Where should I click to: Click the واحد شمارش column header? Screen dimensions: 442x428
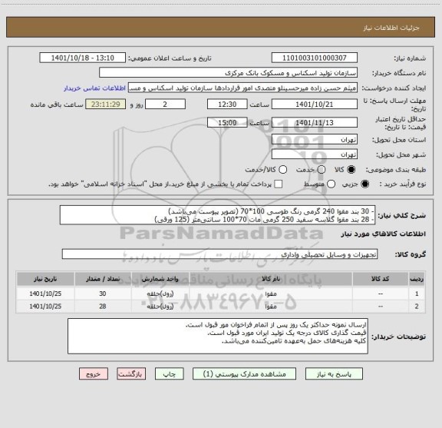click(x=160, y=279)
